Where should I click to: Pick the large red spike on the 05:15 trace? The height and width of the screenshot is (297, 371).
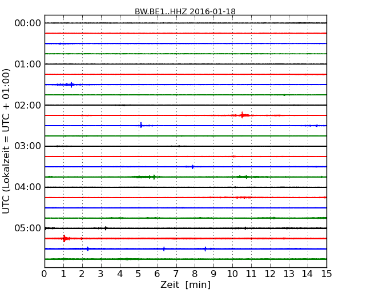(x=64, y=238)
